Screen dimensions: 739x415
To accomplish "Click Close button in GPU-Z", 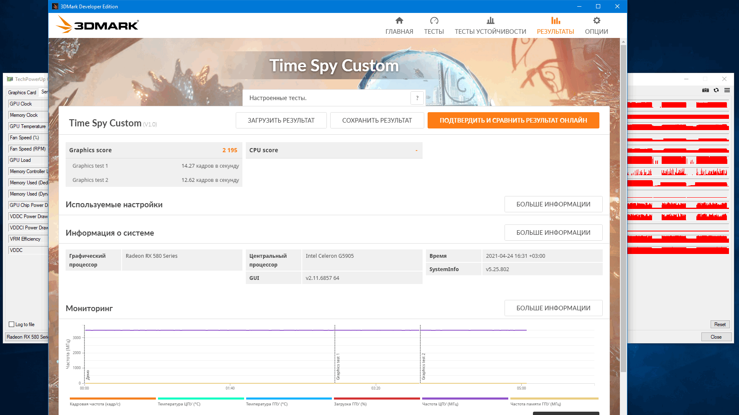I will tap(716, 337).
